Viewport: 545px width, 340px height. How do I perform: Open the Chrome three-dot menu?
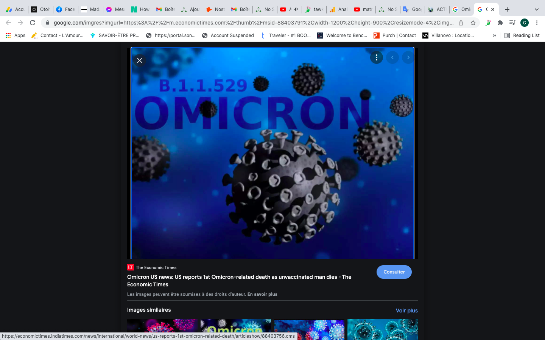pyautogui.click(x=537, y=23)
